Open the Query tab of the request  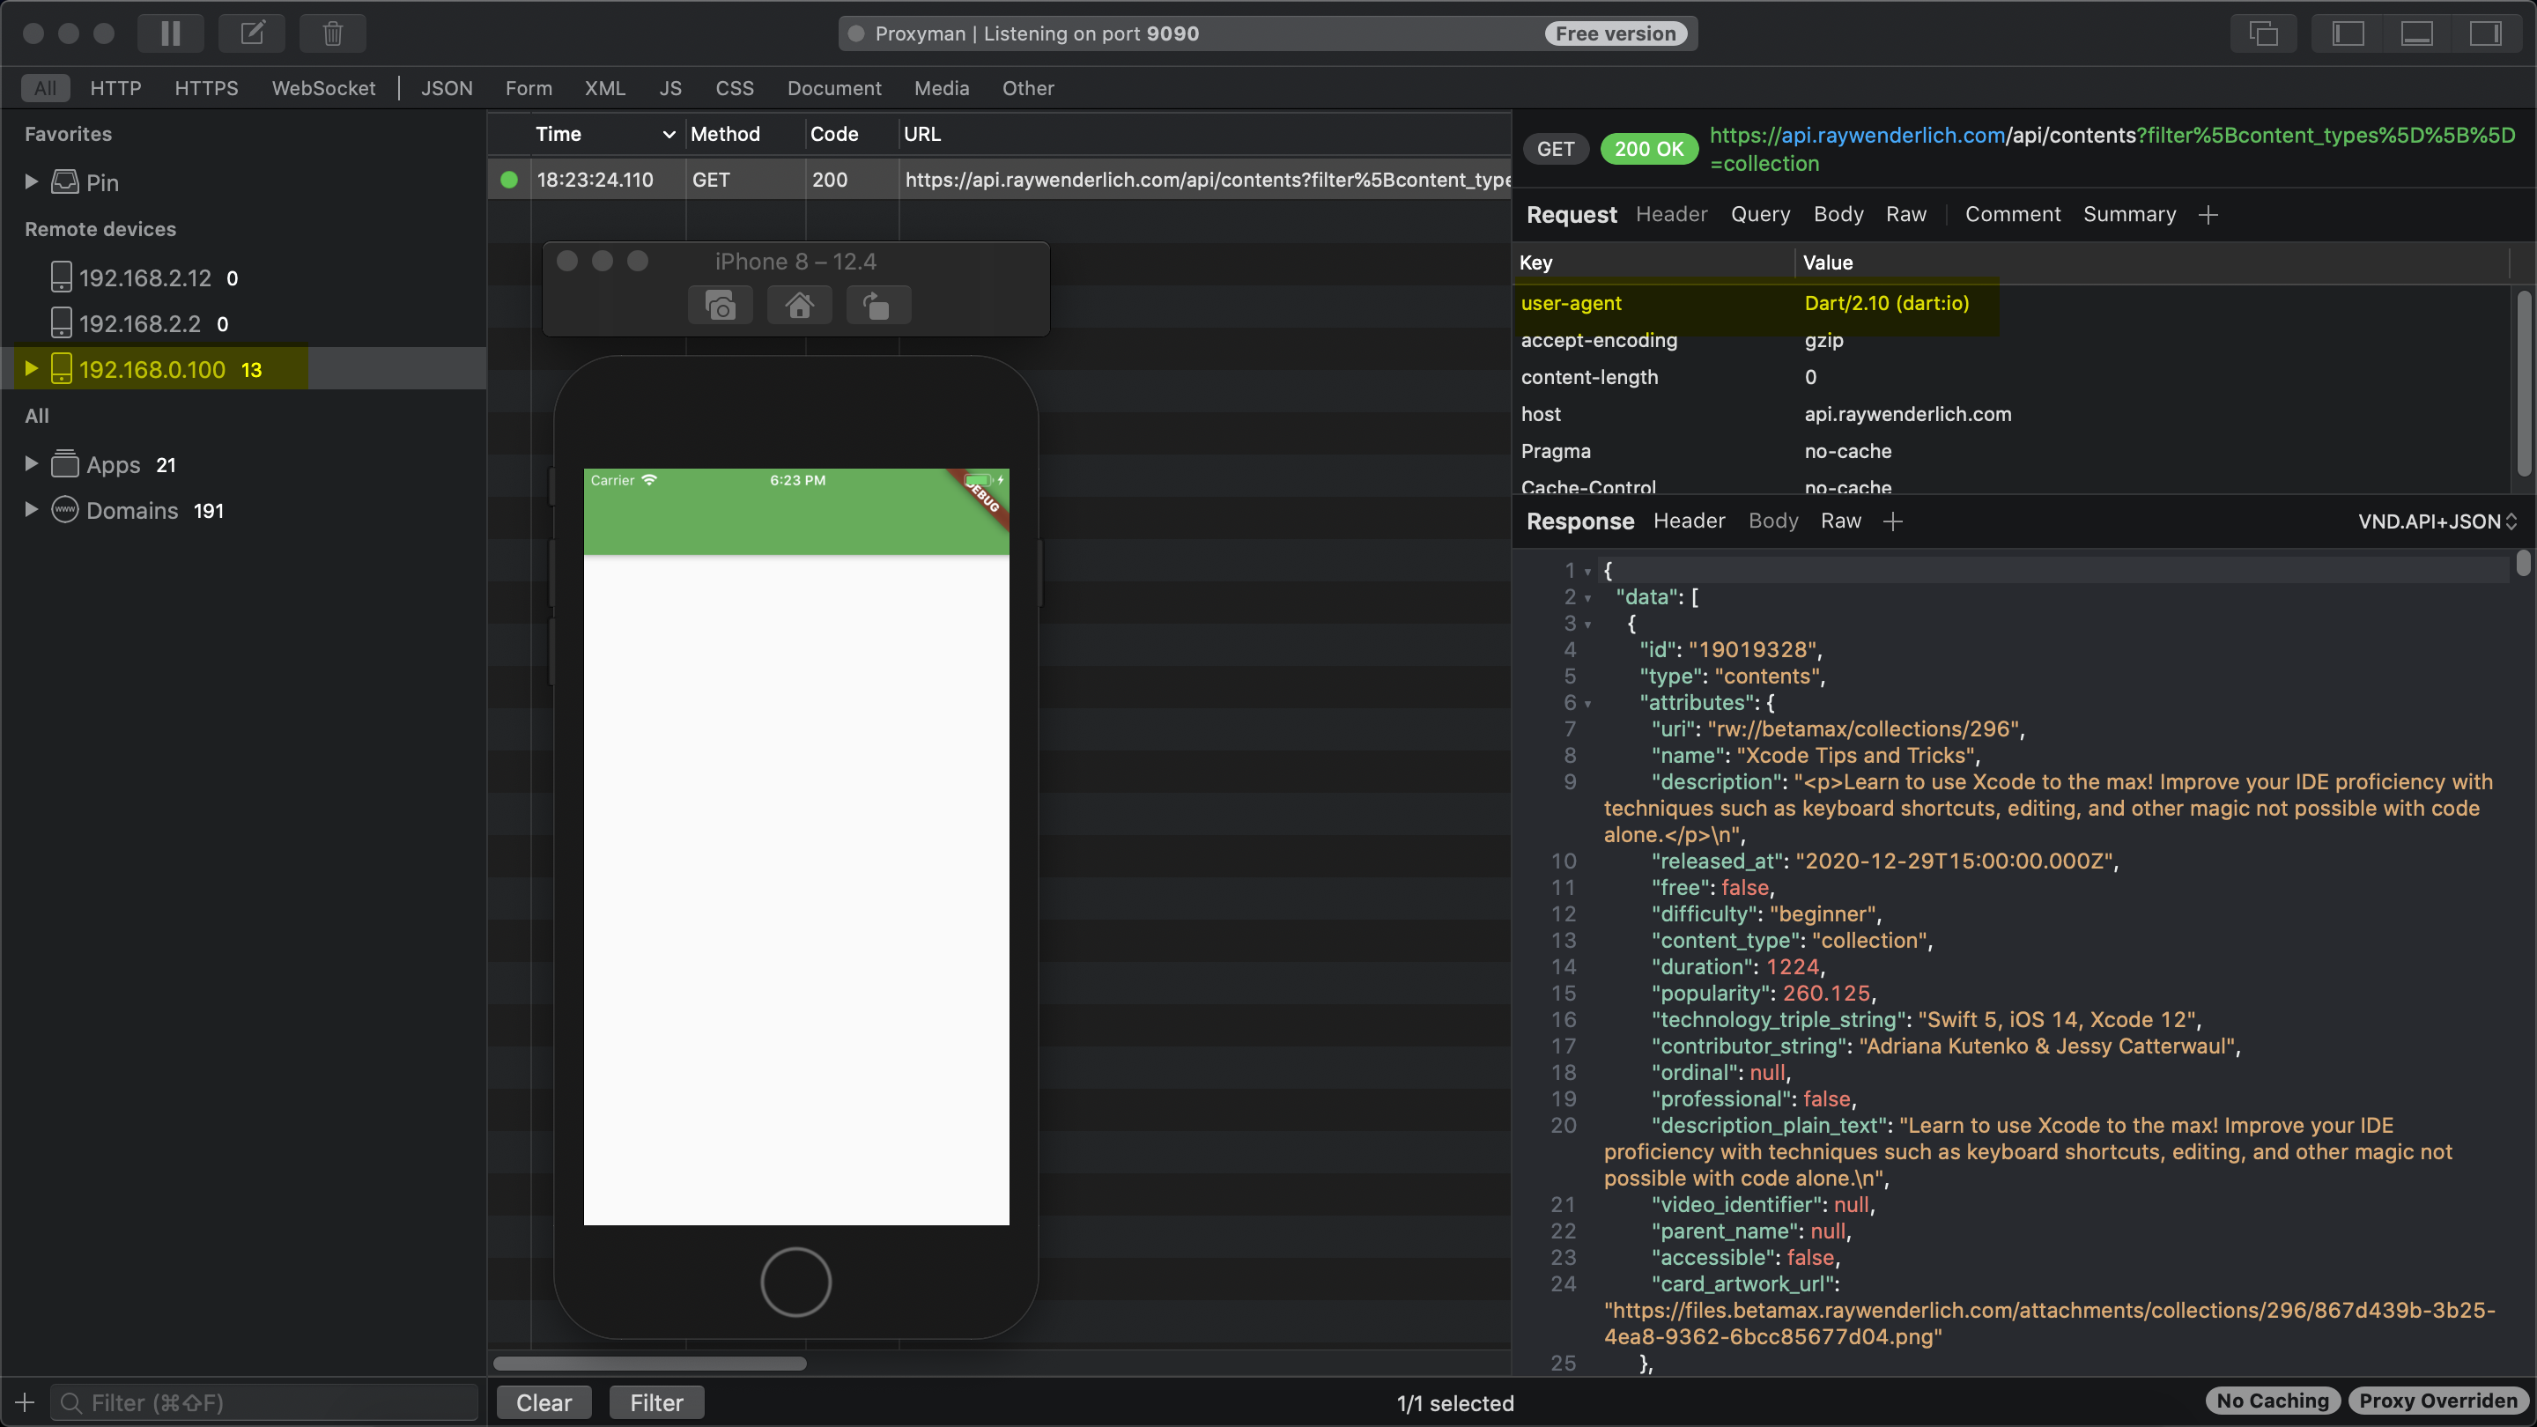pyautogui.click(x=1761, y=214)
